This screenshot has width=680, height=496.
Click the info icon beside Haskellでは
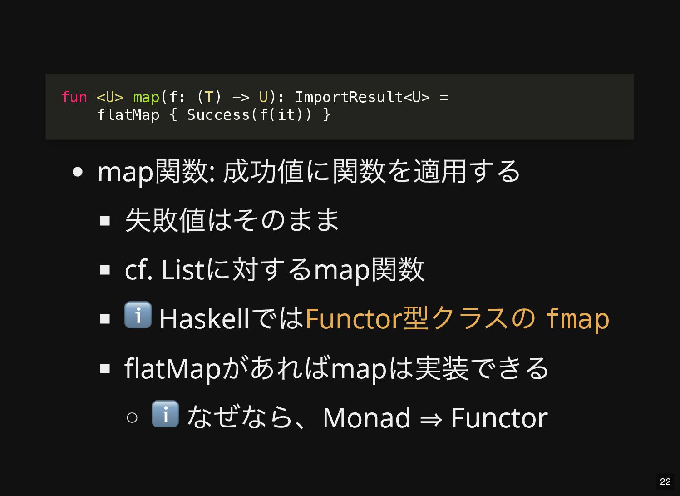(138, 315)
